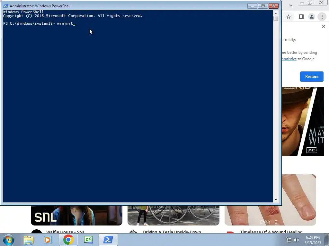This screenshot has width=329, height=246.
Task: Close the Administrator PowerShell window
Action: pos(273,6)
